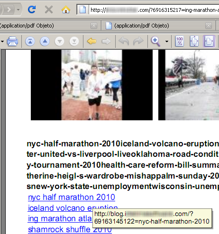Jump to the first page of PDF
The height and width of the screenshot is (234, 219).
(x=30, y=41)
